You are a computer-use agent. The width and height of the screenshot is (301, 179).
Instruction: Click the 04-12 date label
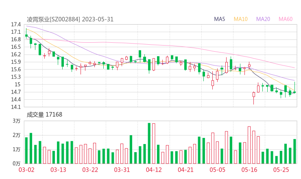tap(154, 170)
